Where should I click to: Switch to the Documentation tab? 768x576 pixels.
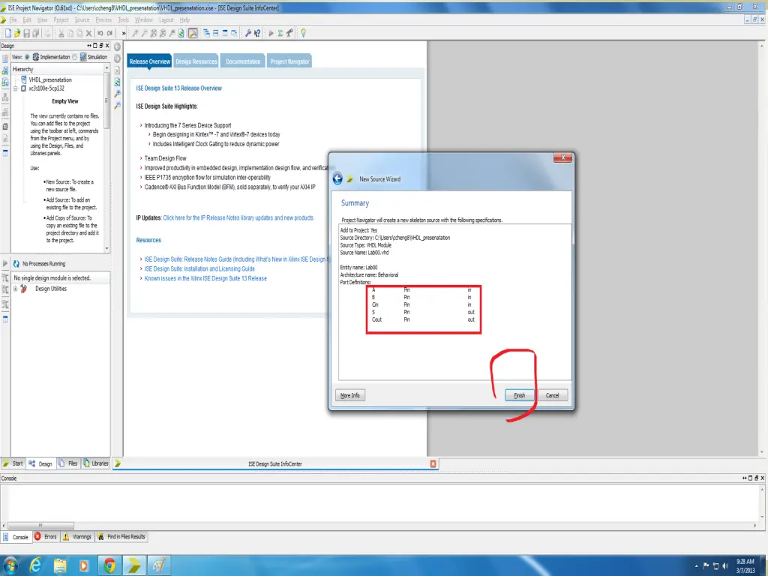[243, 61]
